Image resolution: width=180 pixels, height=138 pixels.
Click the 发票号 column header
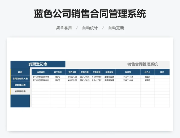point(128,72)
